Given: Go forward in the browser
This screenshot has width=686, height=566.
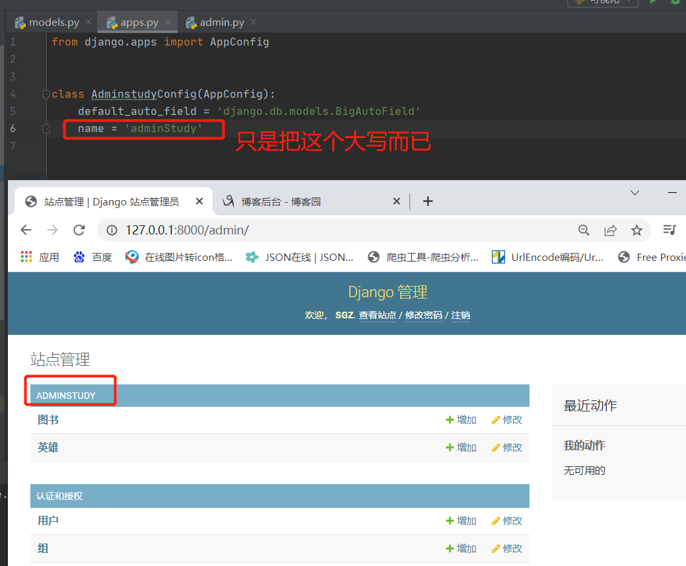Looking at the screenshot, I should [53, 230].
